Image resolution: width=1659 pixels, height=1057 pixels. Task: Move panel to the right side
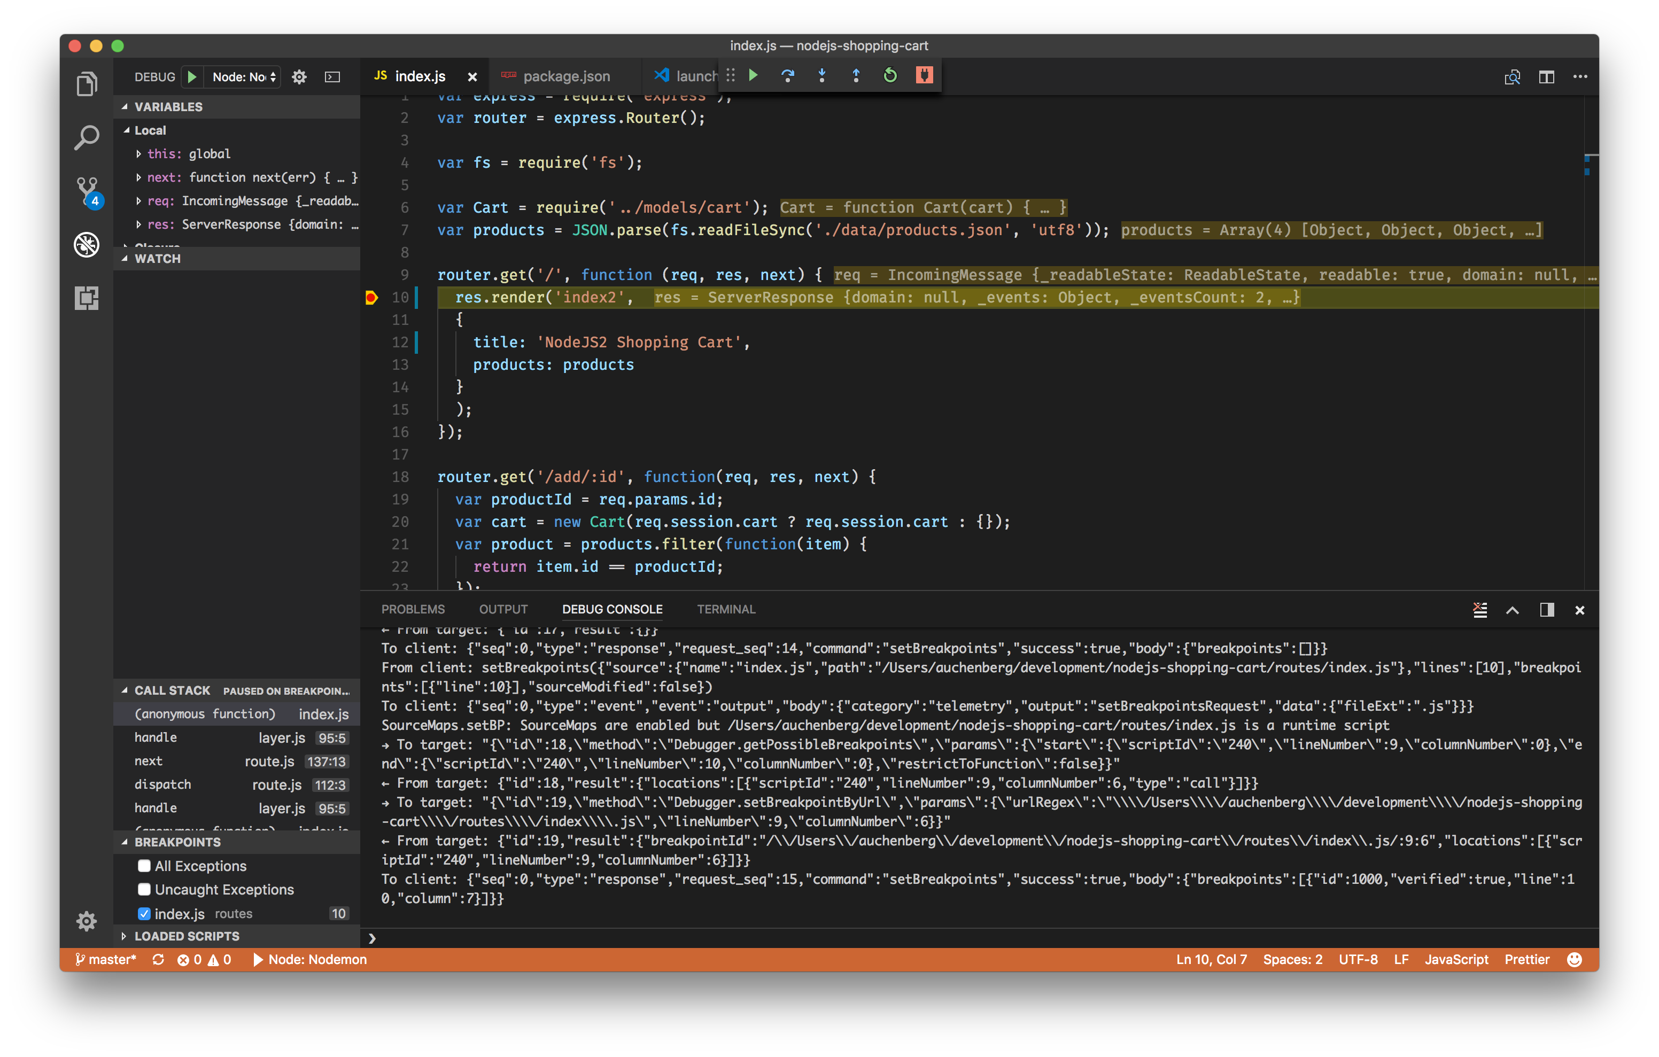click(1547, 610)
